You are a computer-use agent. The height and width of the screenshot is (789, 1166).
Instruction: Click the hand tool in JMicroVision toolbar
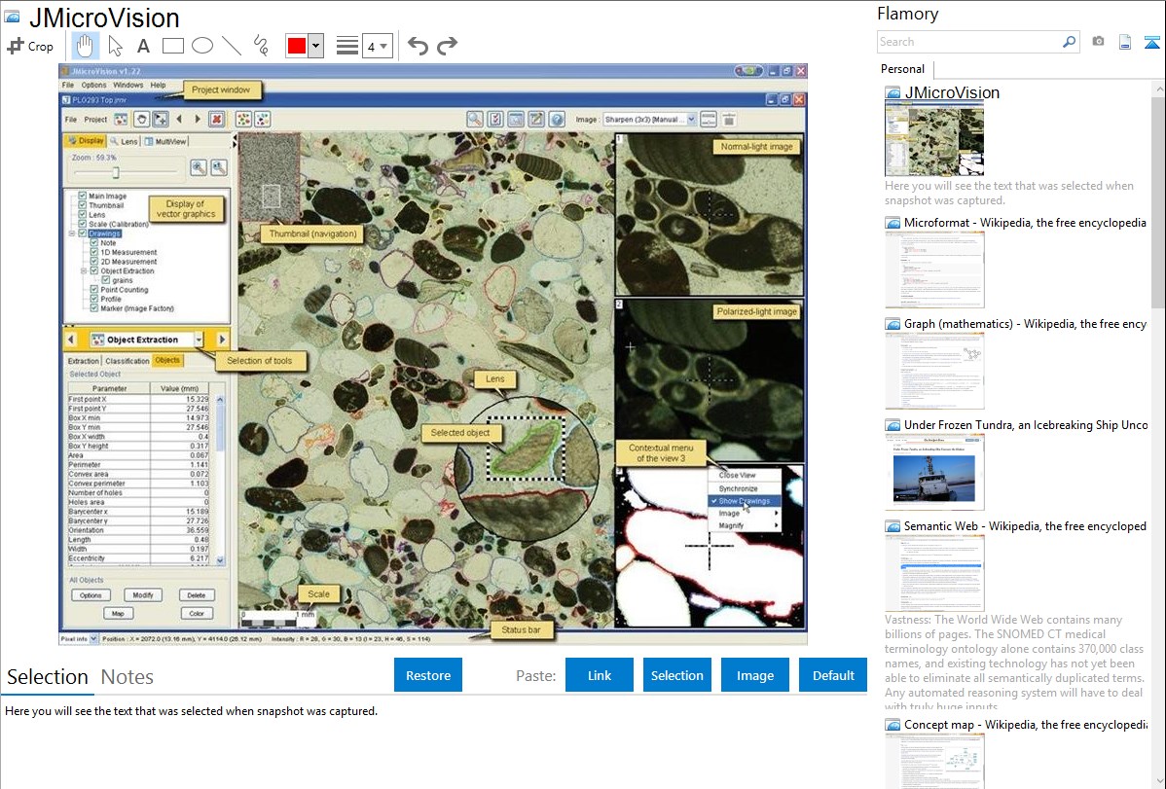140,119
